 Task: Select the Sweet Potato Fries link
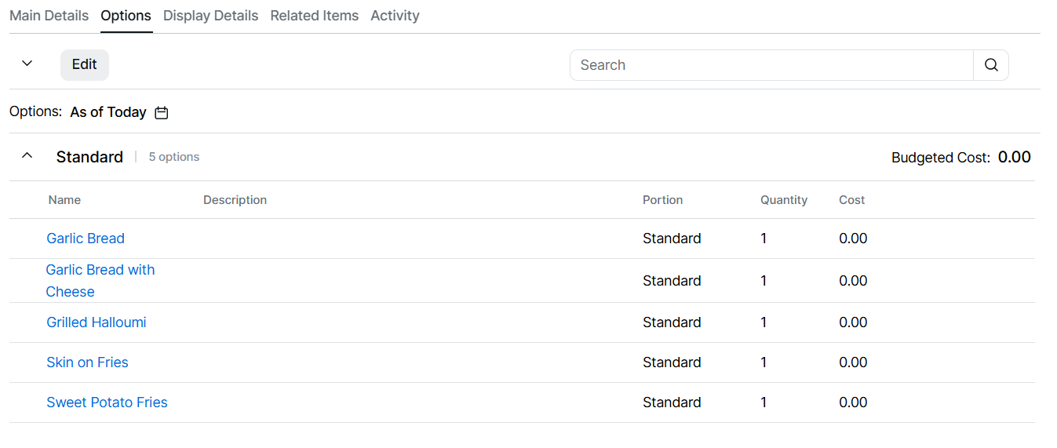pos(107,402)
